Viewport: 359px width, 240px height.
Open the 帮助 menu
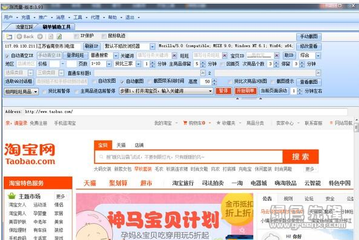coord(112,17)
